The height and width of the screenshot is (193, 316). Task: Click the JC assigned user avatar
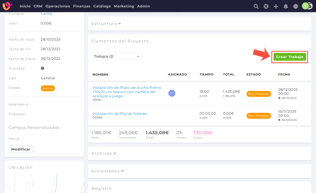(x=172, y=93)
